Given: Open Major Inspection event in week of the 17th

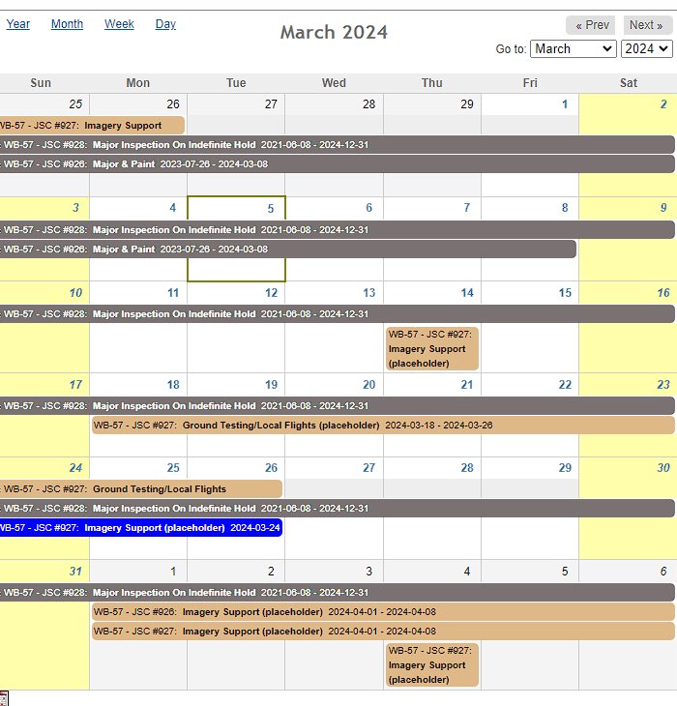Looking at the screenshot, I should click(338, 405).
